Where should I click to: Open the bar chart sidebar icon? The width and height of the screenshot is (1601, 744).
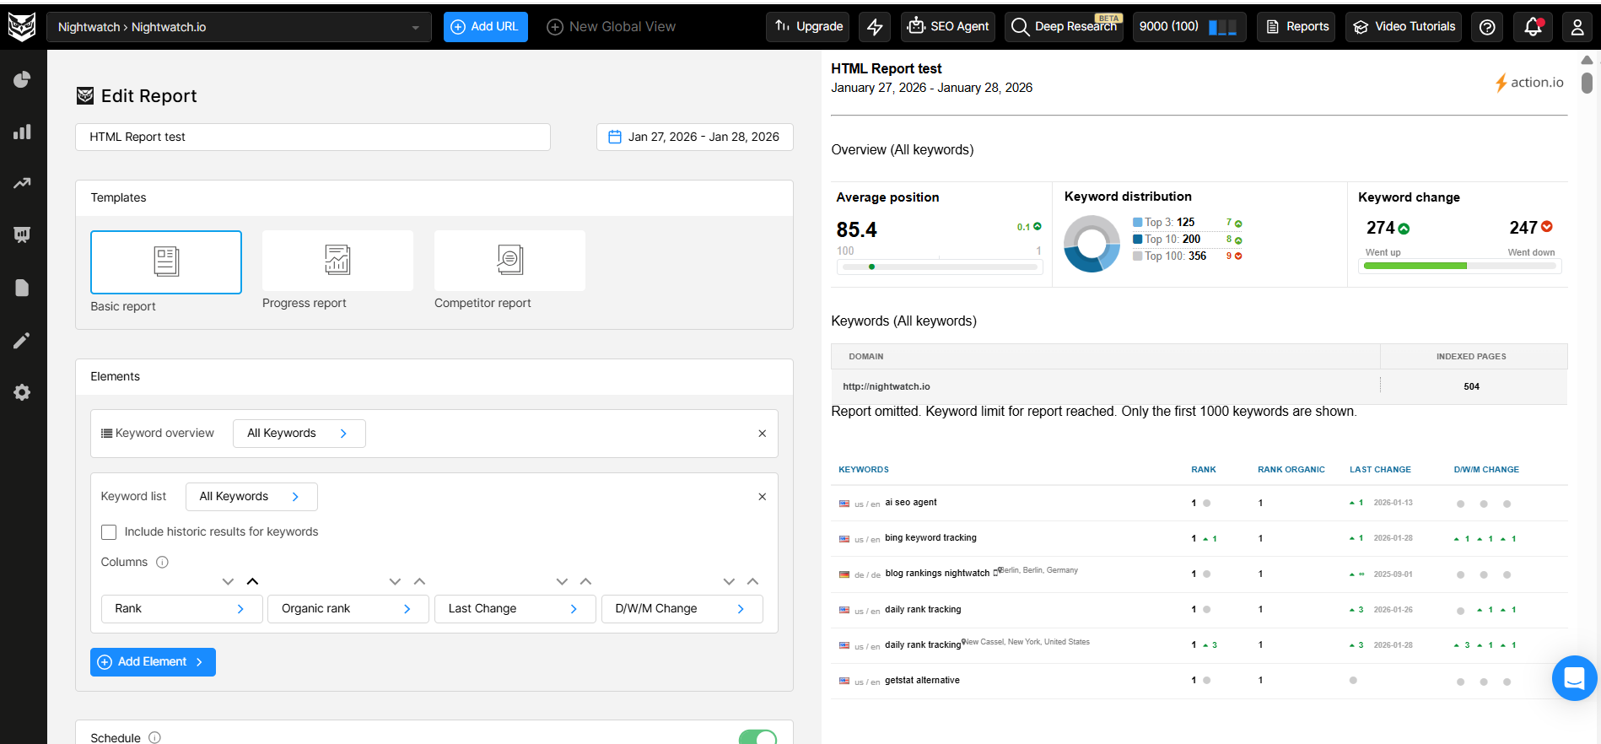[x=22, y=132]
